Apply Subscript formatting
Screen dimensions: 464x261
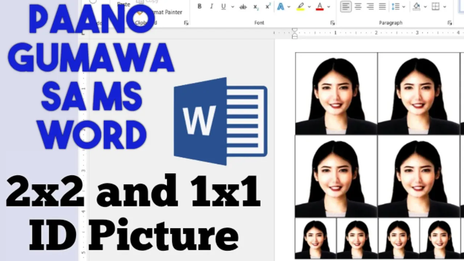(256, 7)
